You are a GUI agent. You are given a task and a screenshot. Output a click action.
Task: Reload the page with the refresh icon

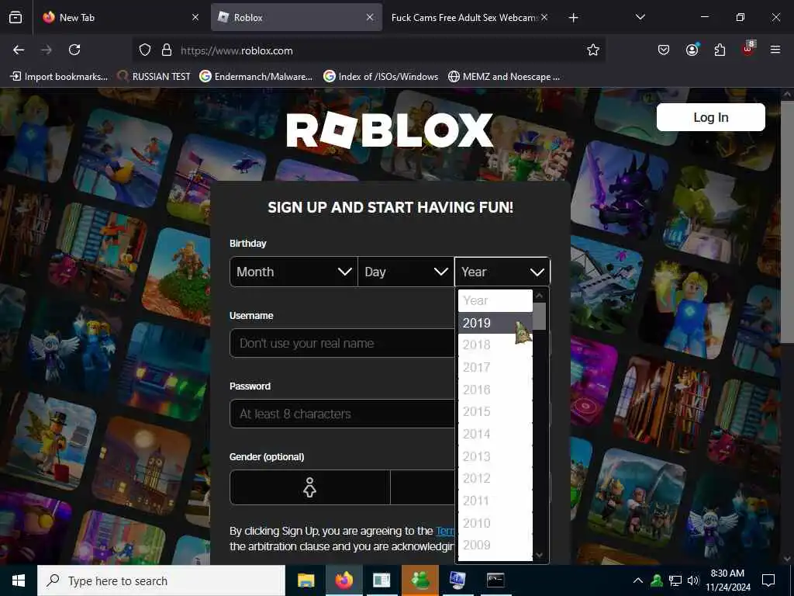74,50
